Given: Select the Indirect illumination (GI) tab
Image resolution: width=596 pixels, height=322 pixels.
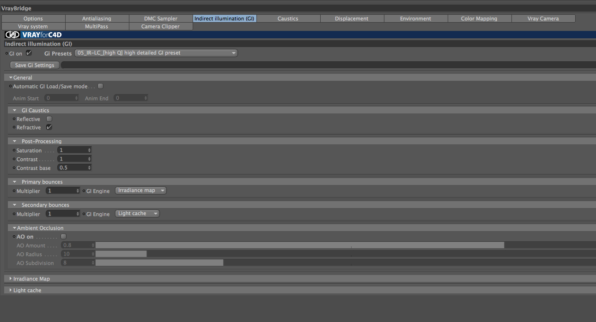Looking at the screenshot, I should 225,18.
